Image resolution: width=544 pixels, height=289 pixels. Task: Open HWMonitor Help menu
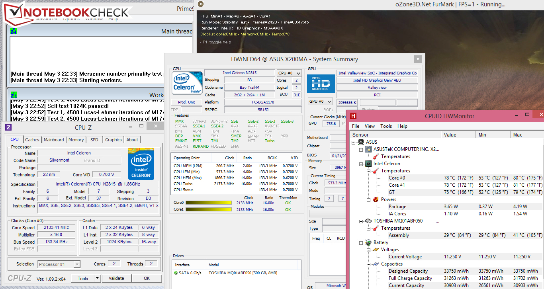(402, 126)
